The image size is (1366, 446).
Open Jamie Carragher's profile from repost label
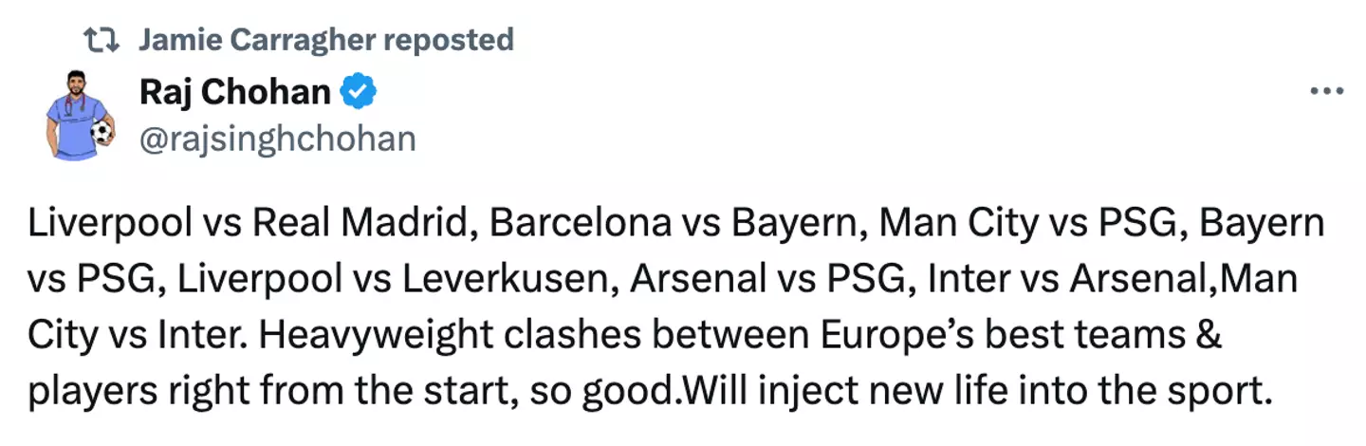tap(248, 40)
